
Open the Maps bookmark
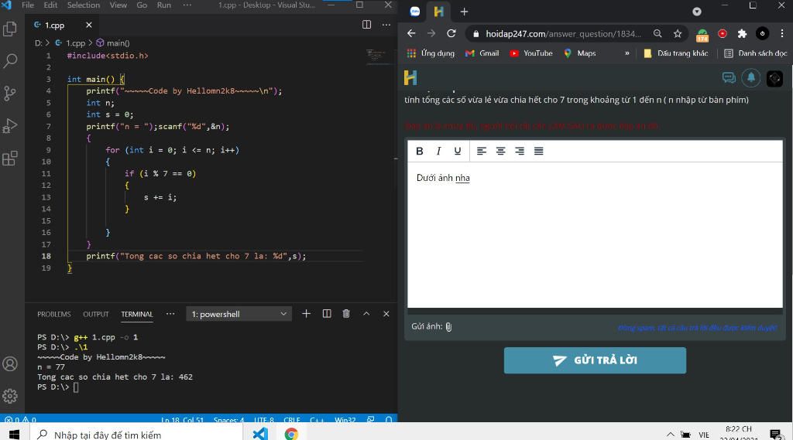pyautogui.click(x=580, y=53)
